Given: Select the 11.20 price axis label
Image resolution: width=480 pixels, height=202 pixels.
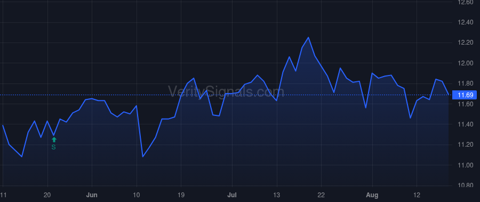Looking at the screenshot, I should click(x=465, y=145).
